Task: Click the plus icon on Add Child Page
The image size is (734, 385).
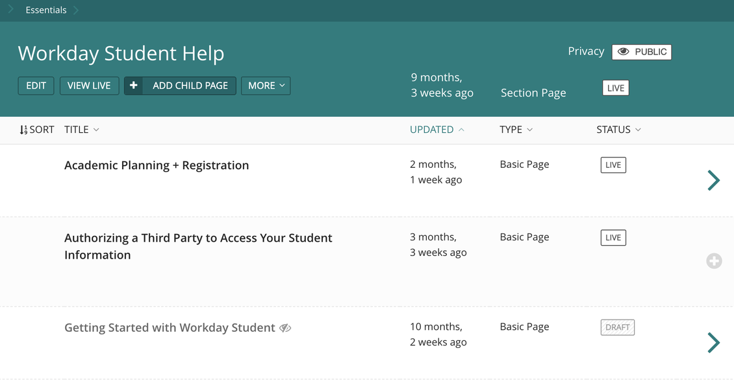Action: click(133, 86)
